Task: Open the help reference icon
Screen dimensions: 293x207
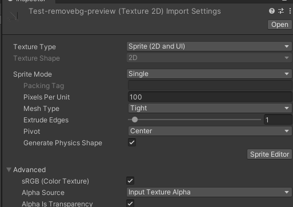Action: [x=272, y=11]
